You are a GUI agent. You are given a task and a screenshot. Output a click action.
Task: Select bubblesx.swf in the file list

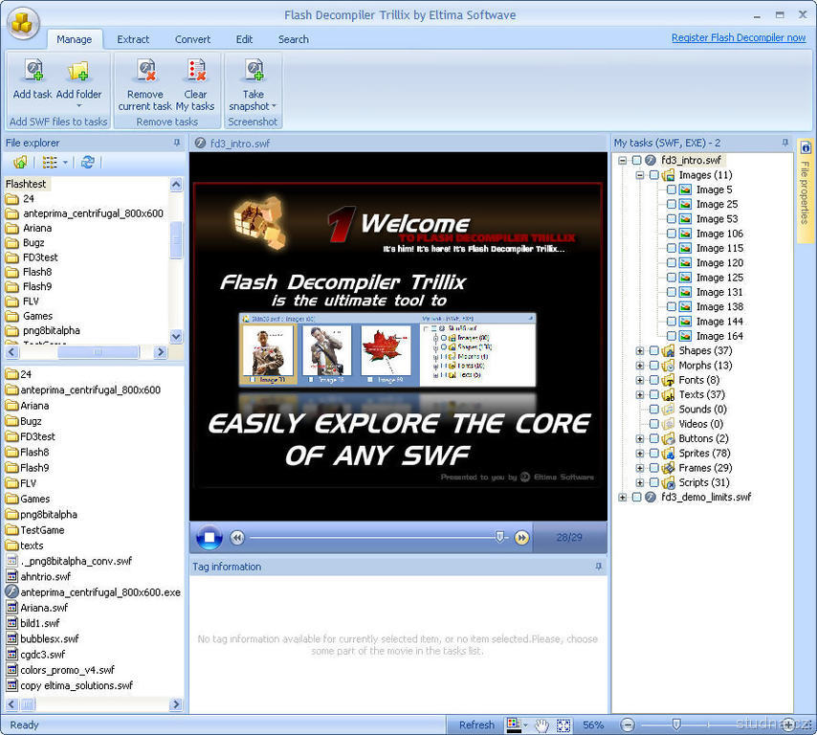tap(49, 638)
